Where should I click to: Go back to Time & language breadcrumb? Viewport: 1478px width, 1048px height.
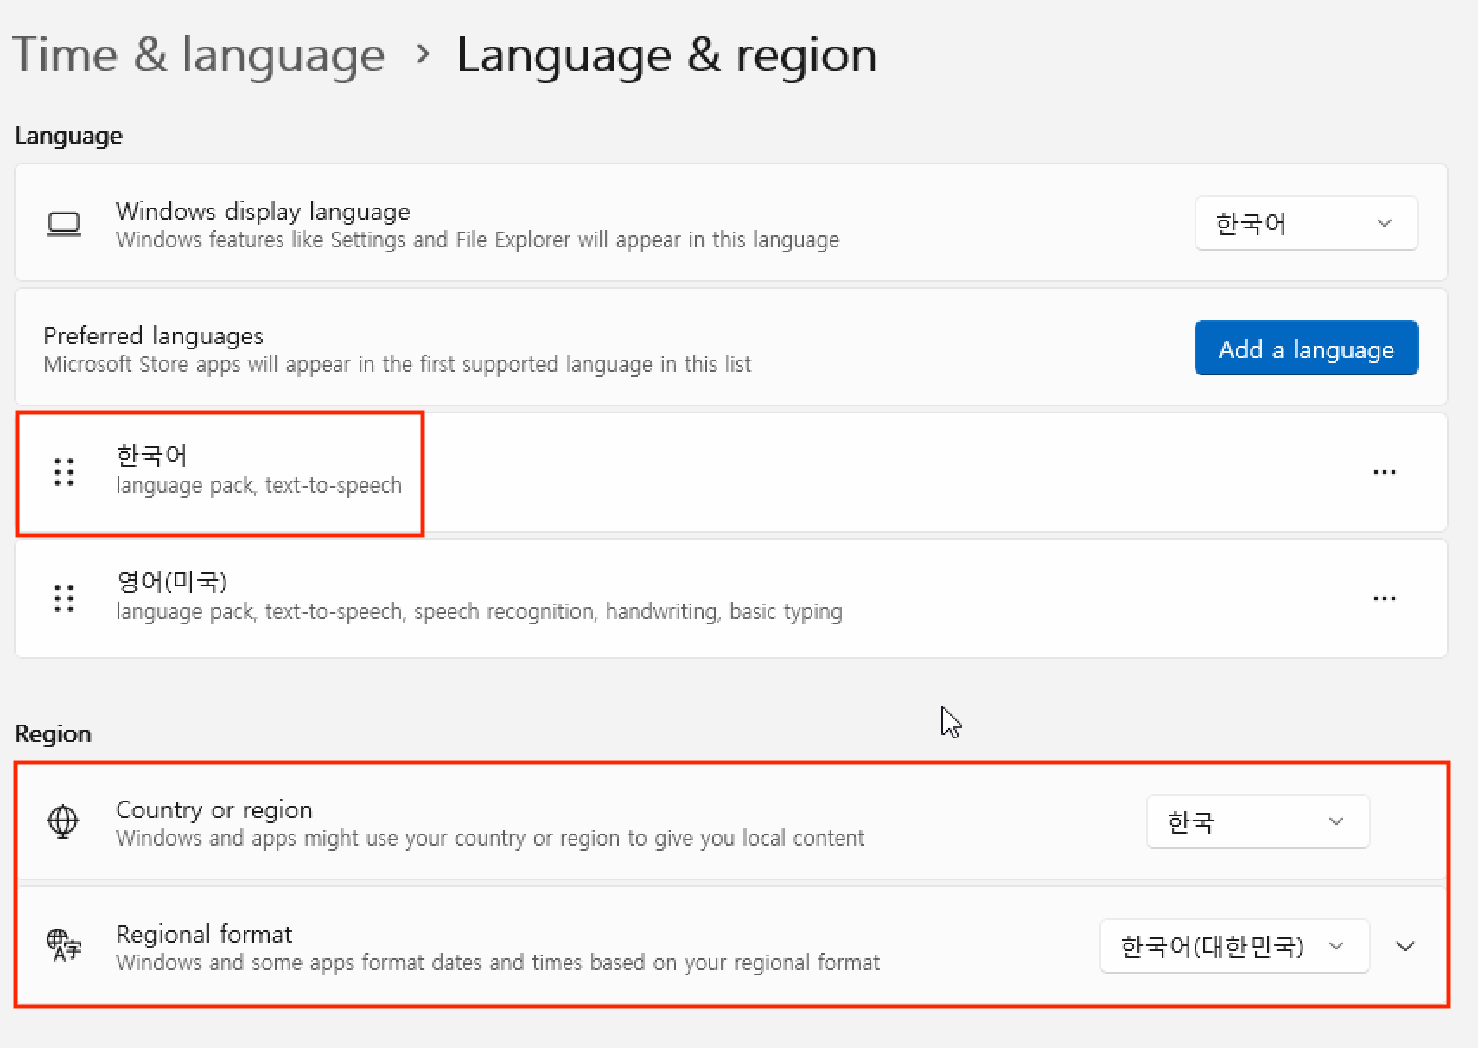[199, 55]
